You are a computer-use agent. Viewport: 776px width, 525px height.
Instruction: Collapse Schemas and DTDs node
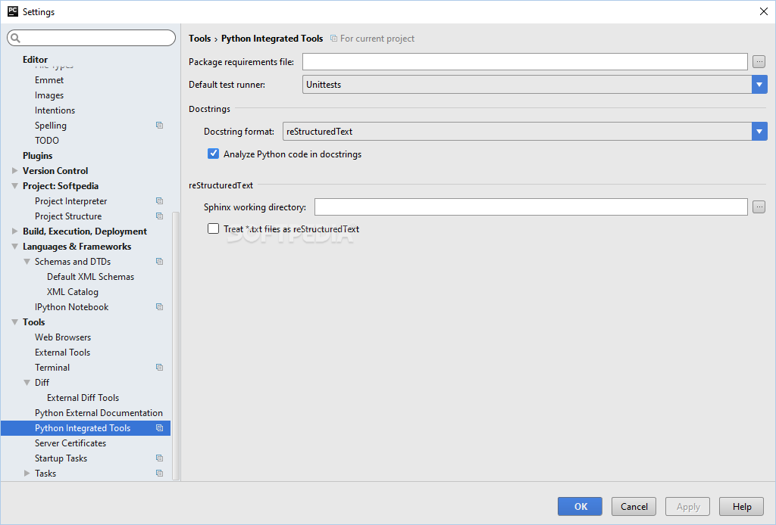(x=27, y=262)
